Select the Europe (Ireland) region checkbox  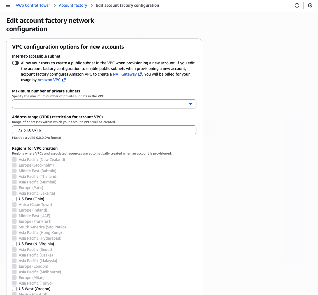[x=14, y=210]
